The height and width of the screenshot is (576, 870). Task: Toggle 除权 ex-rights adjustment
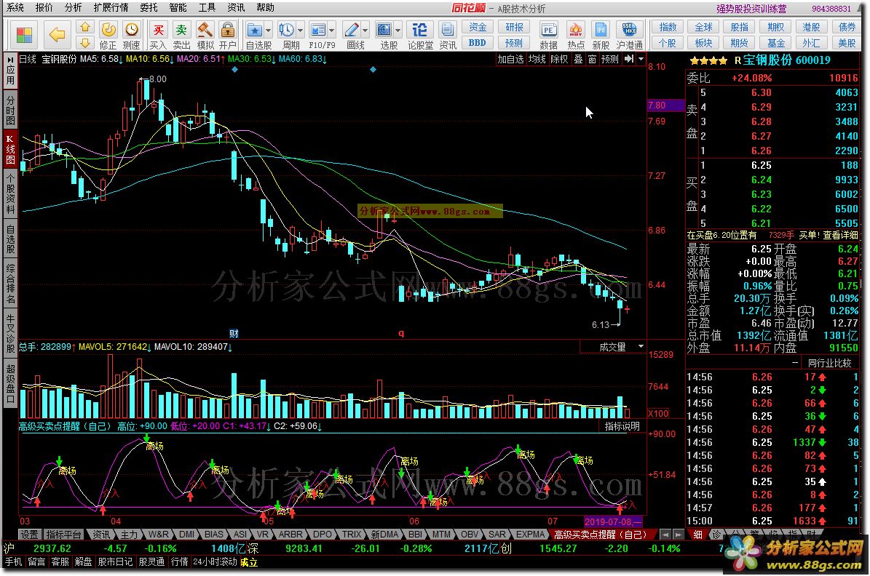pos(559,59)
